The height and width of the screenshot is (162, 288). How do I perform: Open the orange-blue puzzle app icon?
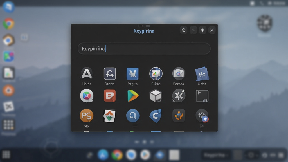pos(179,116)
